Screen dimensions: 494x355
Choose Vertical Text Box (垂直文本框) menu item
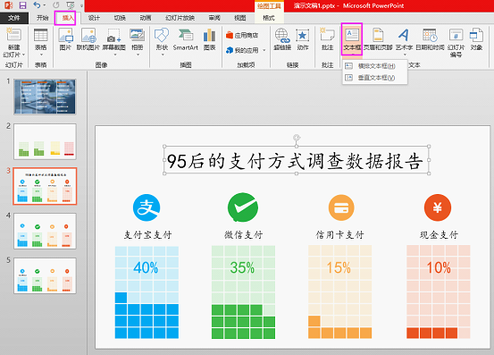click(x=375, y=78)
